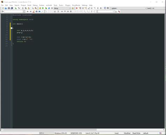Stop the debugger icon
Viewport: 166px width, 135px height.
[101, 8]
